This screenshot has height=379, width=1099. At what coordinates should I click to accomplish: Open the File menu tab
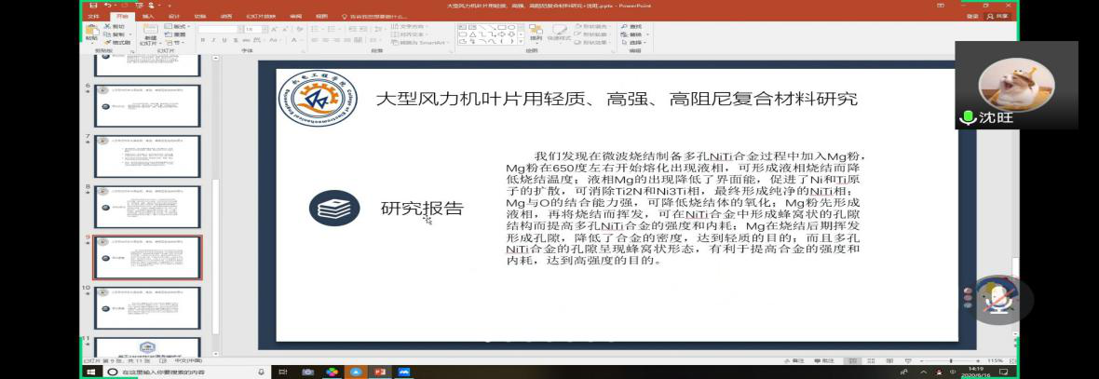(x=93, y=16)
